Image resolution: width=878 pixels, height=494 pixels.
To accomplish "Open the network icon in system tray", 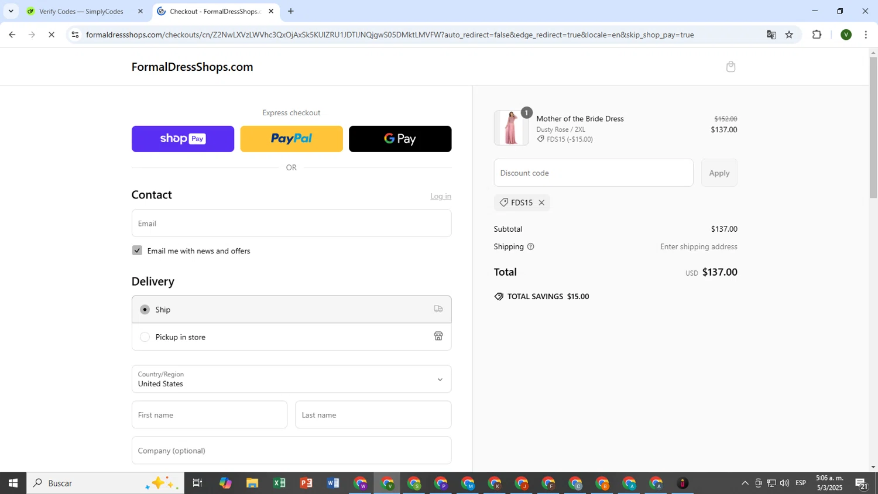I will [x=771, y=483].
